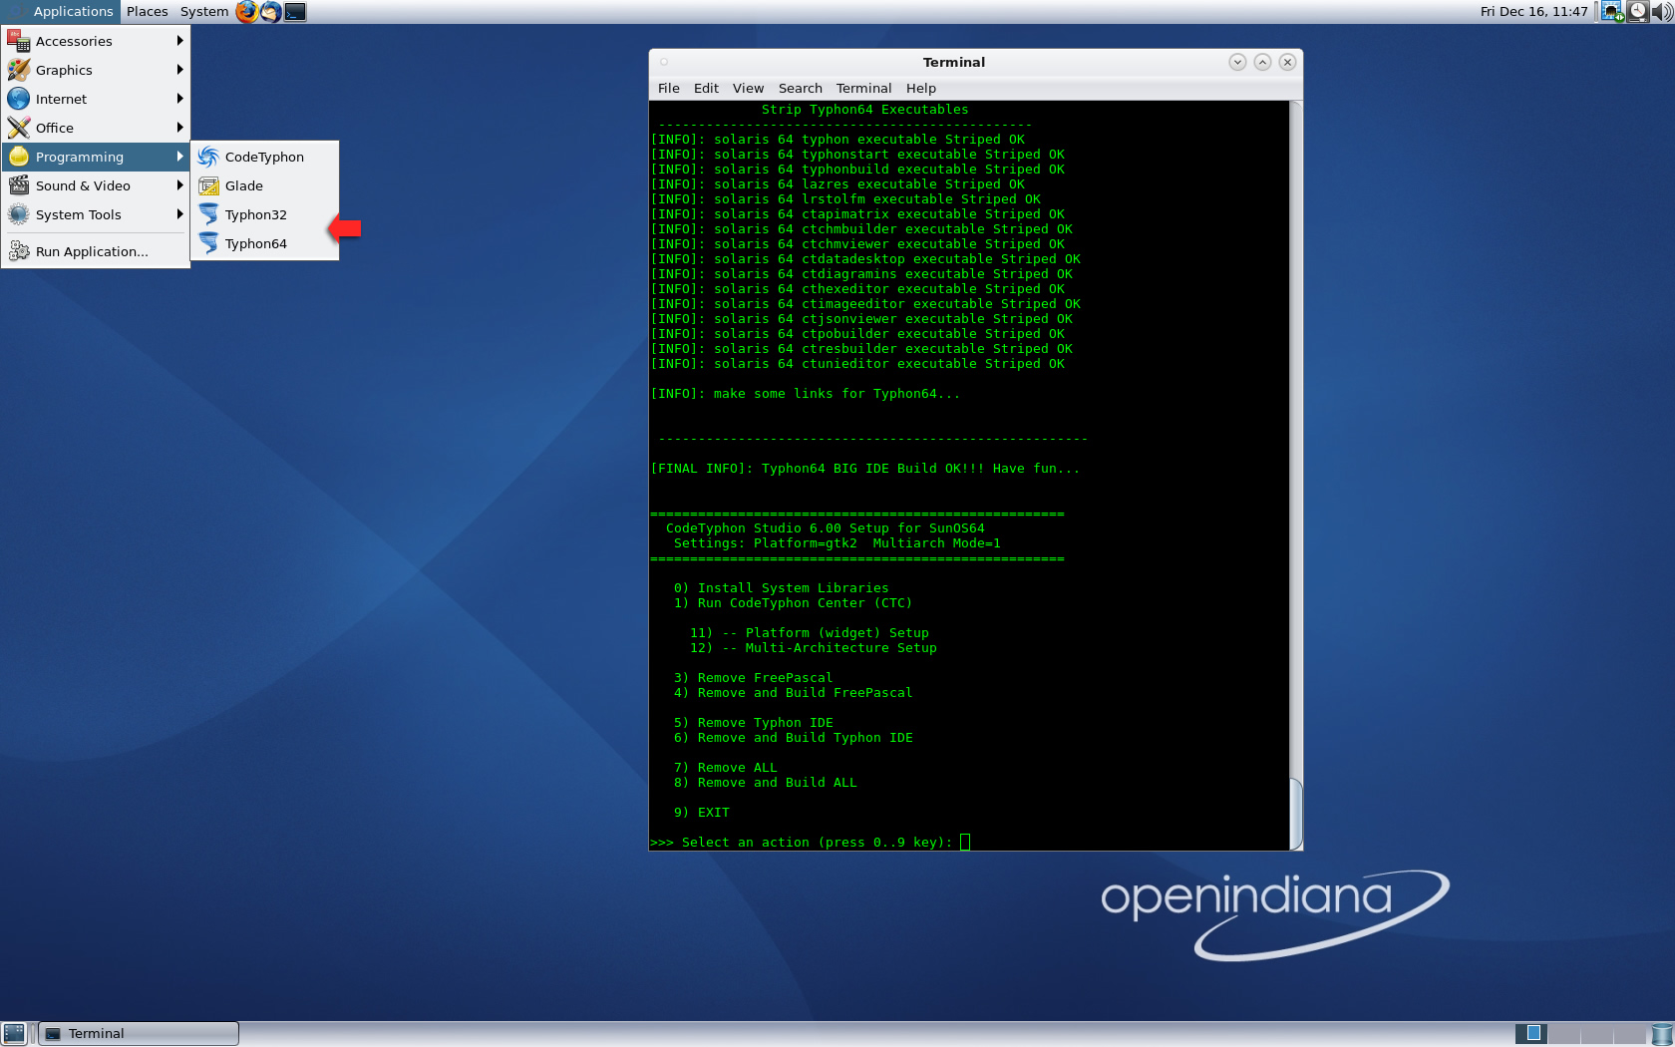1675x1047 pixels.
Task: Click the 'Settings: Platform=gtk2 Multiarch Mode=1' line
Action: click(x=837, y=543)
